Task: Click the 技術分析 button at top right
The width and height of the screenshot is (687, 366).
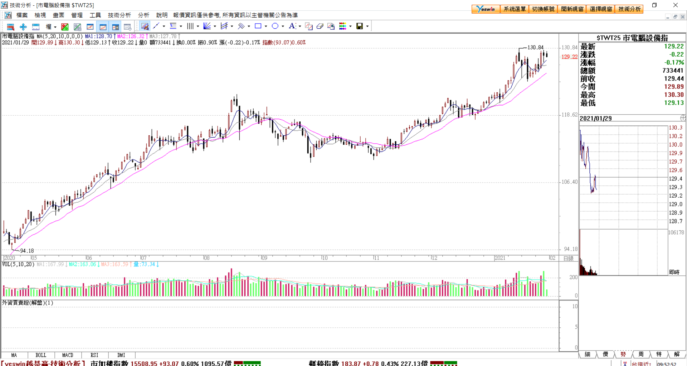Action: tap(629, 9)
